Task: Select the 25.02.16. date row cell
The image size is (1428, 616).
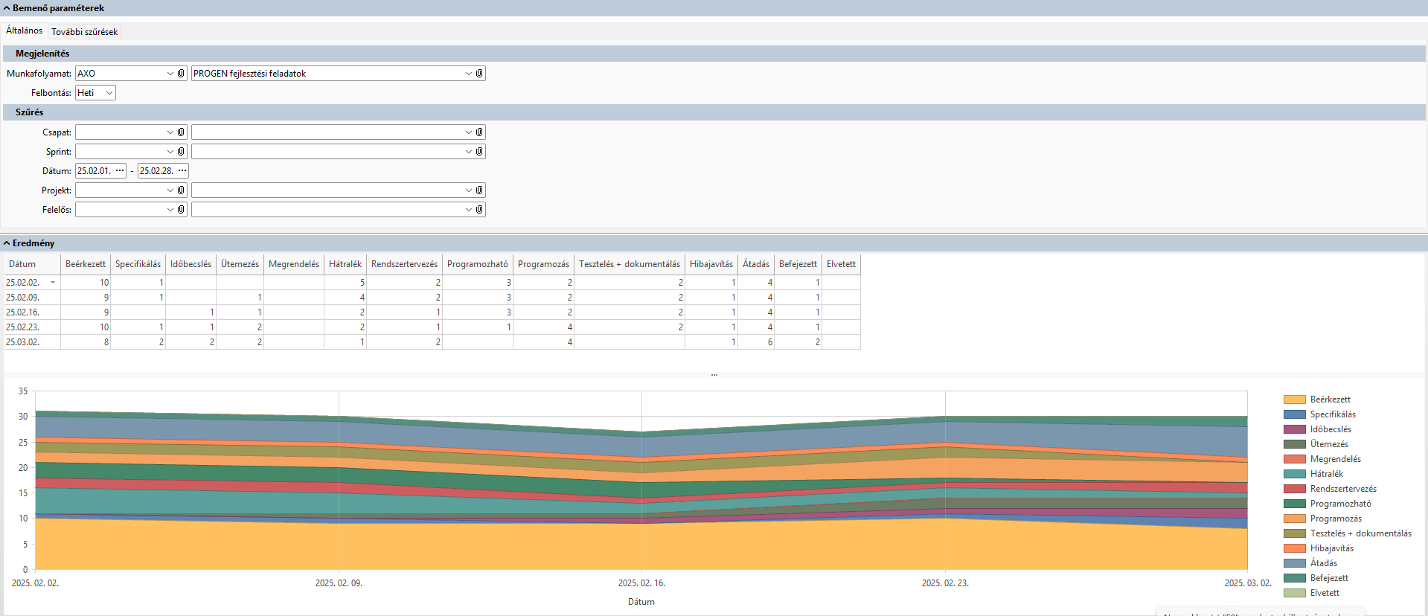Action: click(x=32, y=312)
